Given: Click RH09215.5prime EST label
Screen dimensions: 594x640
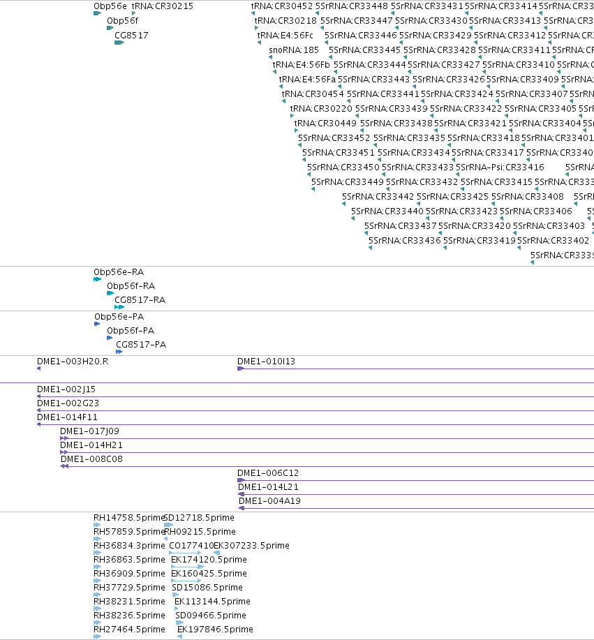Looking at the screenshot, I should coord(200,532).
